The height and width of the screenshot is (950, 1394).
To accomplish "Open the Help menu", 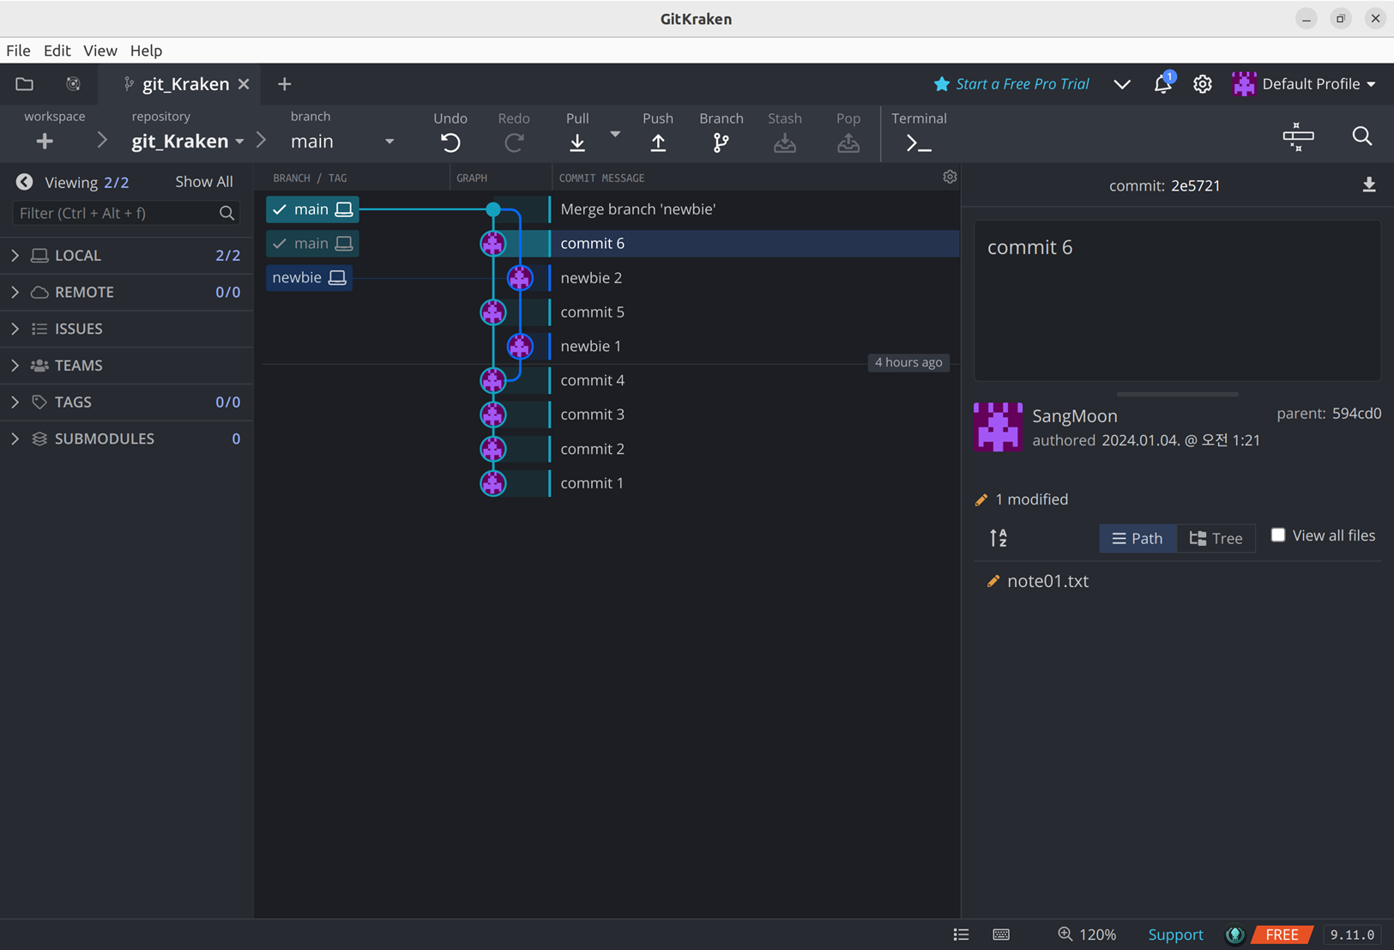I will [x=146, y=51].
